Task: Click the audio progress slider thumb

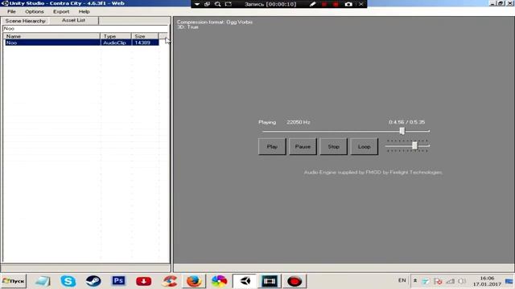Action: [x=402, y=131]
